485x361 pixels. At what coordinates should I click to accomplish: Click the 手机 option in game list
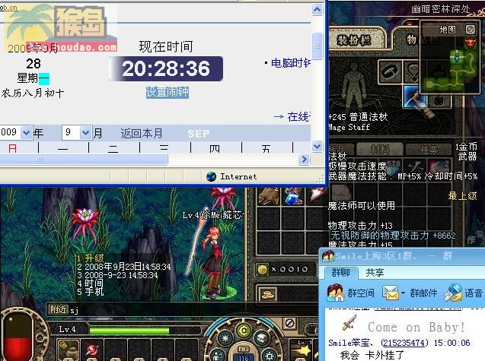(94, 292)
